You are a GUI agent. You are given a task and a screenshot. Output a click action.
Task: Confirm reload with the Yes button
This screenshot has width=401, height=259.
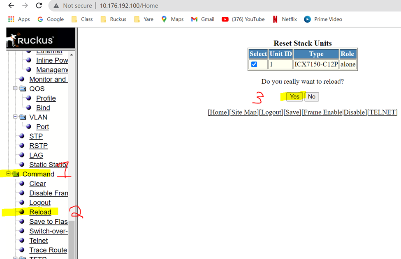[294, 97]
